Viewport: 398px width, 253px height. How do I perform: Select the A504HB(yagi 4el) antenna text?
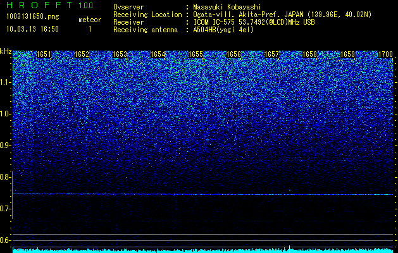coord(223,30)
